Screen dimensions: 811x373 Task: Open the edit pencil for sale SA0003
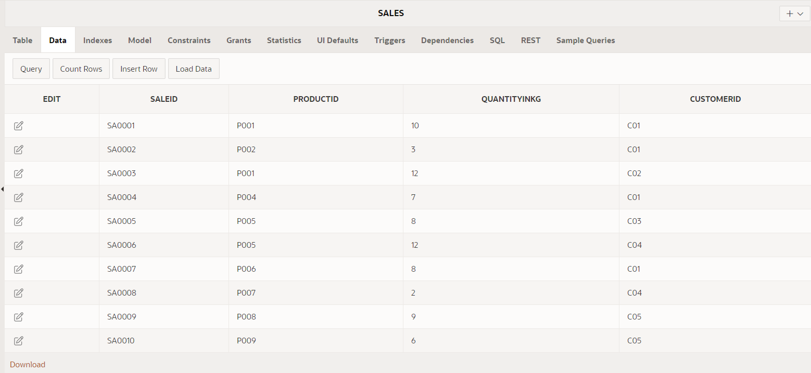click(19, 173)
